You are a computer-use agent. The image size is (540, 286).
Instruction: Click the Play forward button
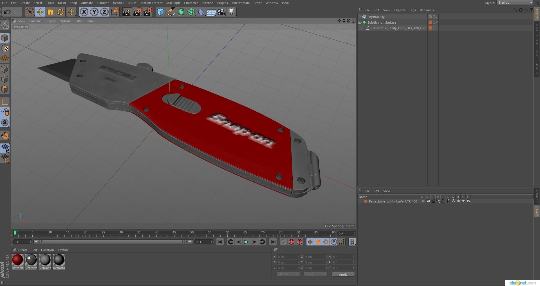246,242
